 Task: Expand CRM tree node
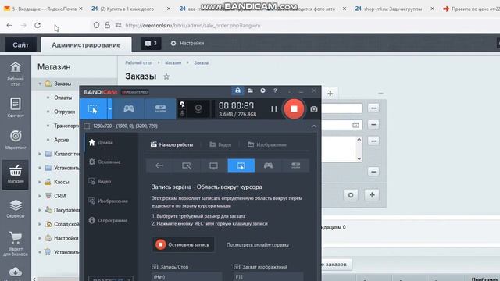40,196
